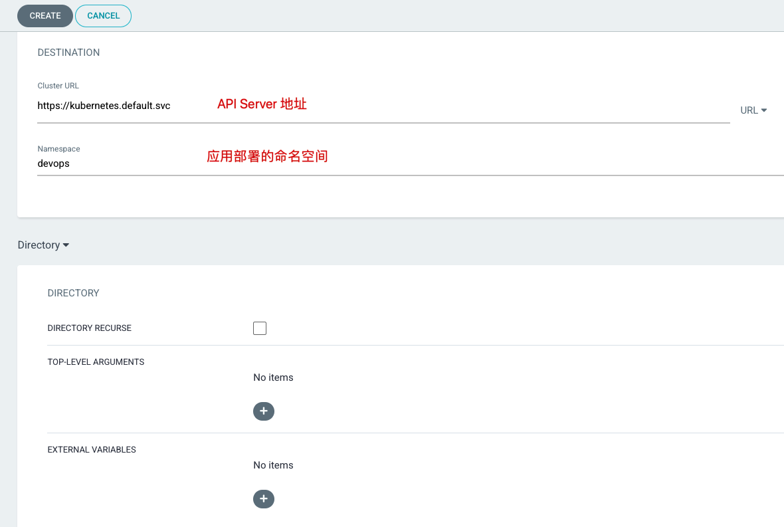
Task: Add a new top-level argument item
Action: coord(264,411)
